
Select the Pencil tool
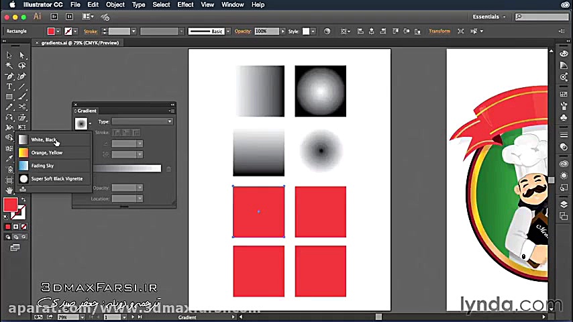(x=9, y=107)
